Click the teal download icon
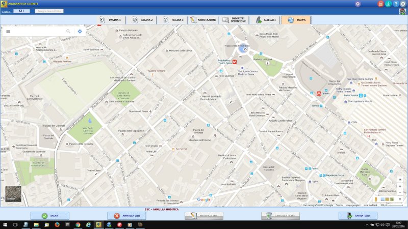 coord(388,4)
